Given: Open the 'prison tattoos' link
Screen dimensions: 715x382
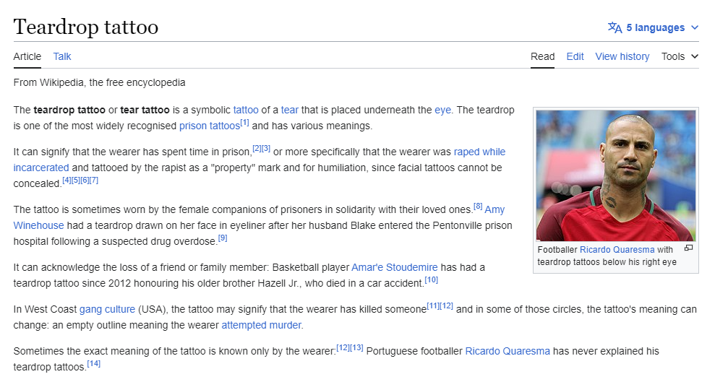Looking at the screenshot, I should pyautogui.click(x=210, y=126).
